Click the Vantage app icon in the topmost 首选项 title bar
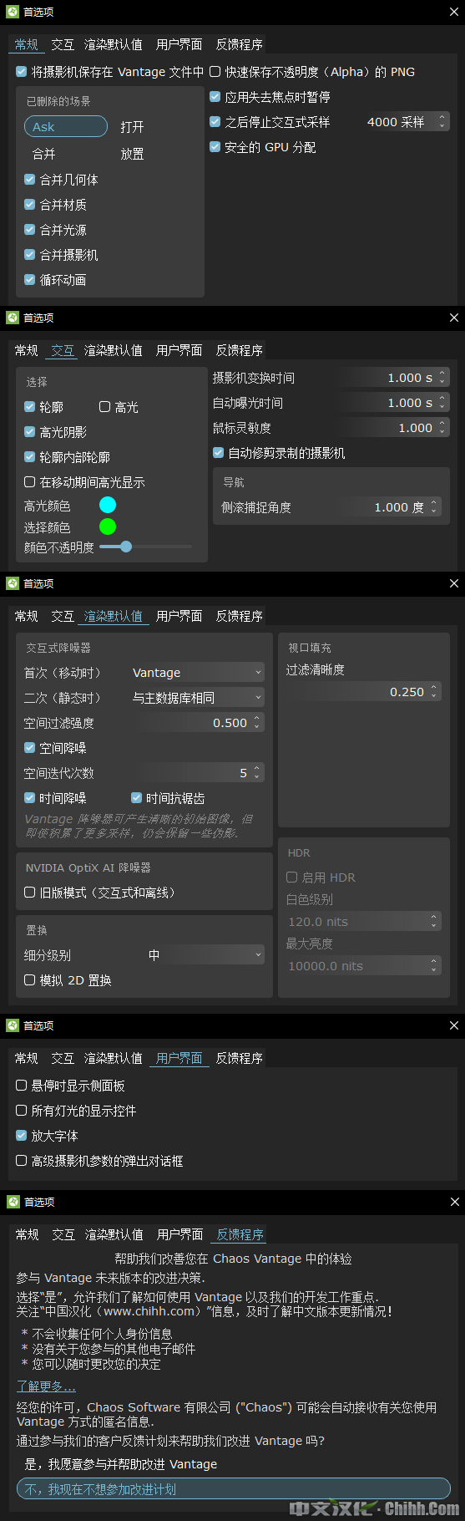The width and height of the screenshot is (465, 1521). (x=13, y=12)
